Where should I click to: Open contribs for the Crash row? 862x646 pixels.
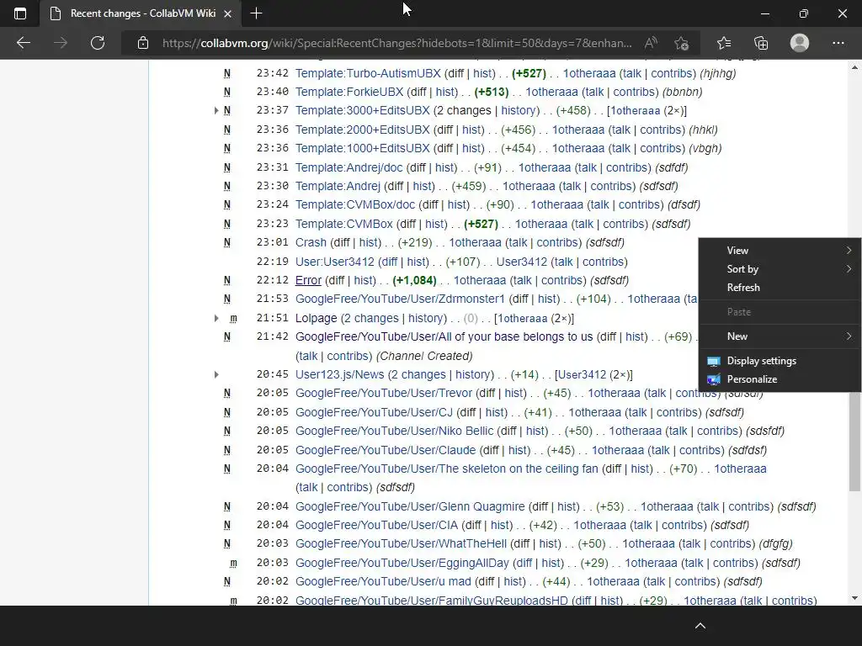558,243
